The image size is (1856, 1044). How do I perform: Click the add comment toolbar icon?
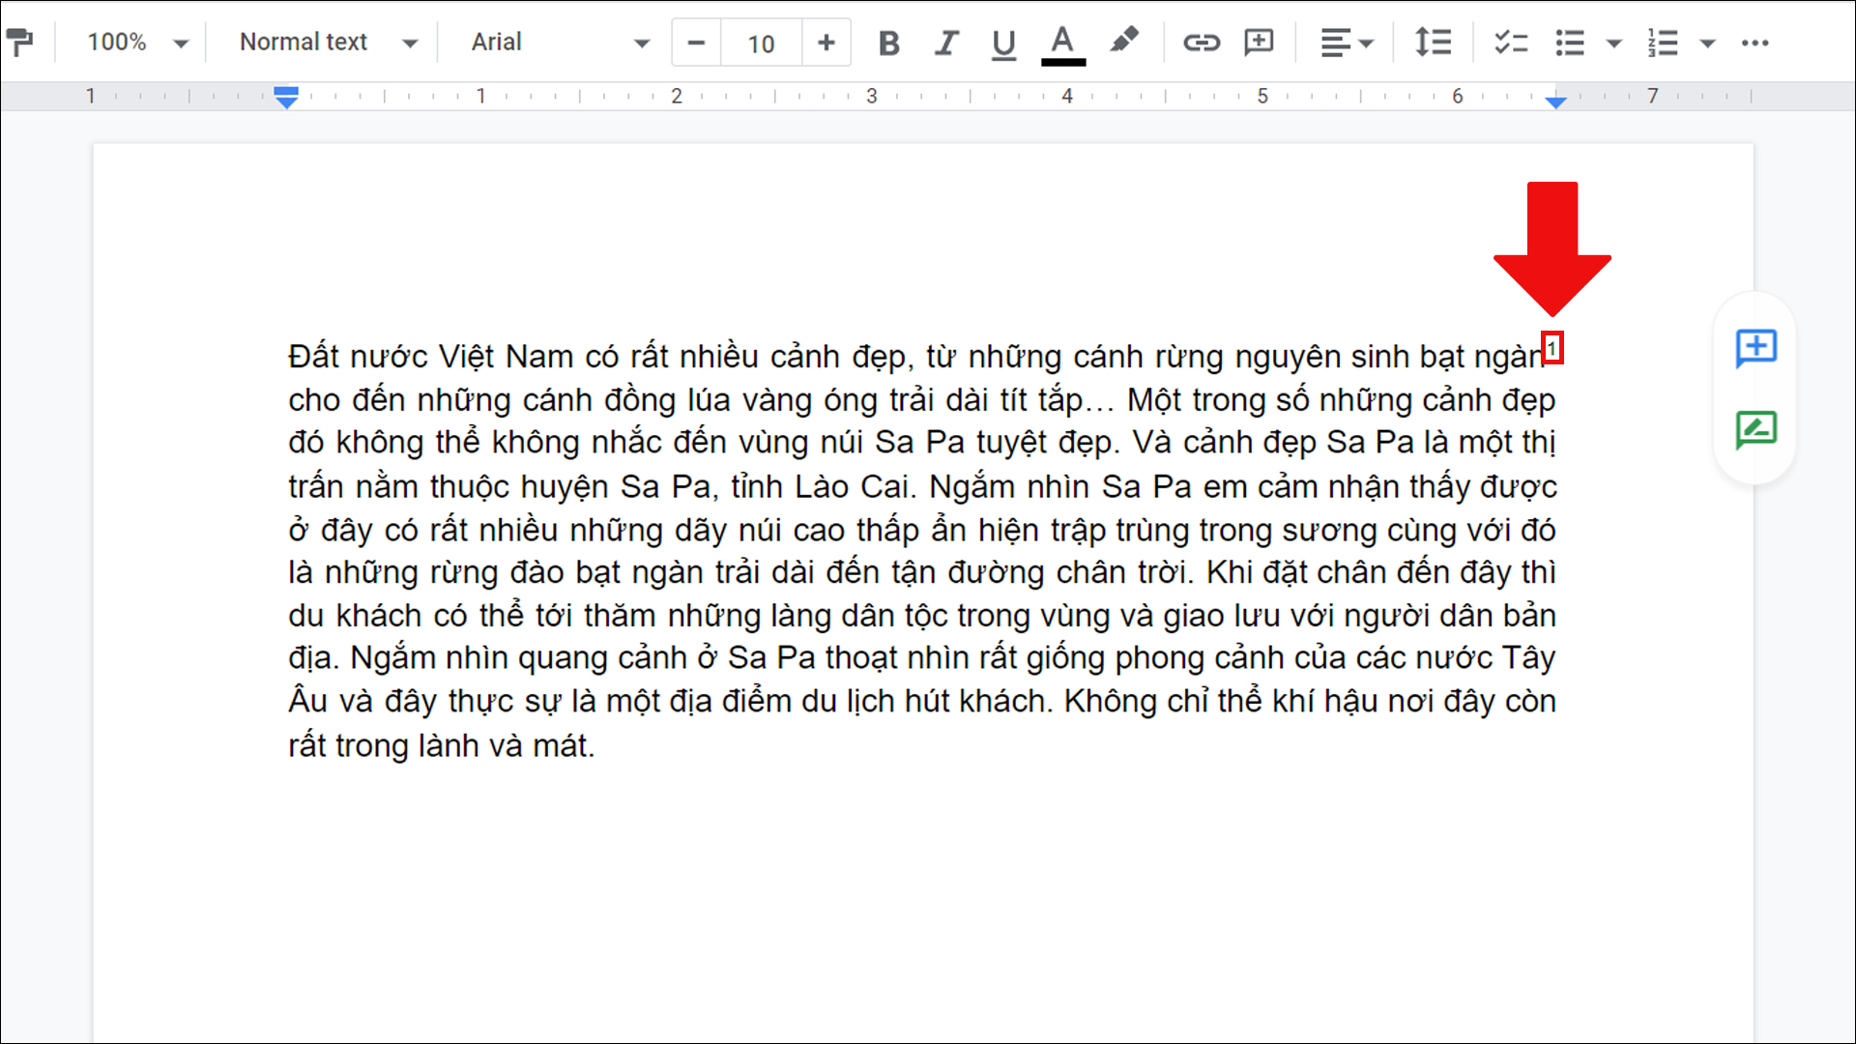[1259, 43]
